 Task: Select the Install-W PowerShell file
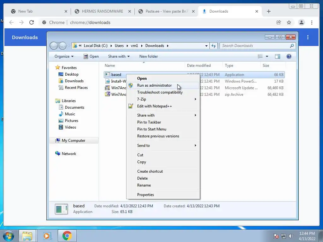pyautogui.click(x=115, y=81)
